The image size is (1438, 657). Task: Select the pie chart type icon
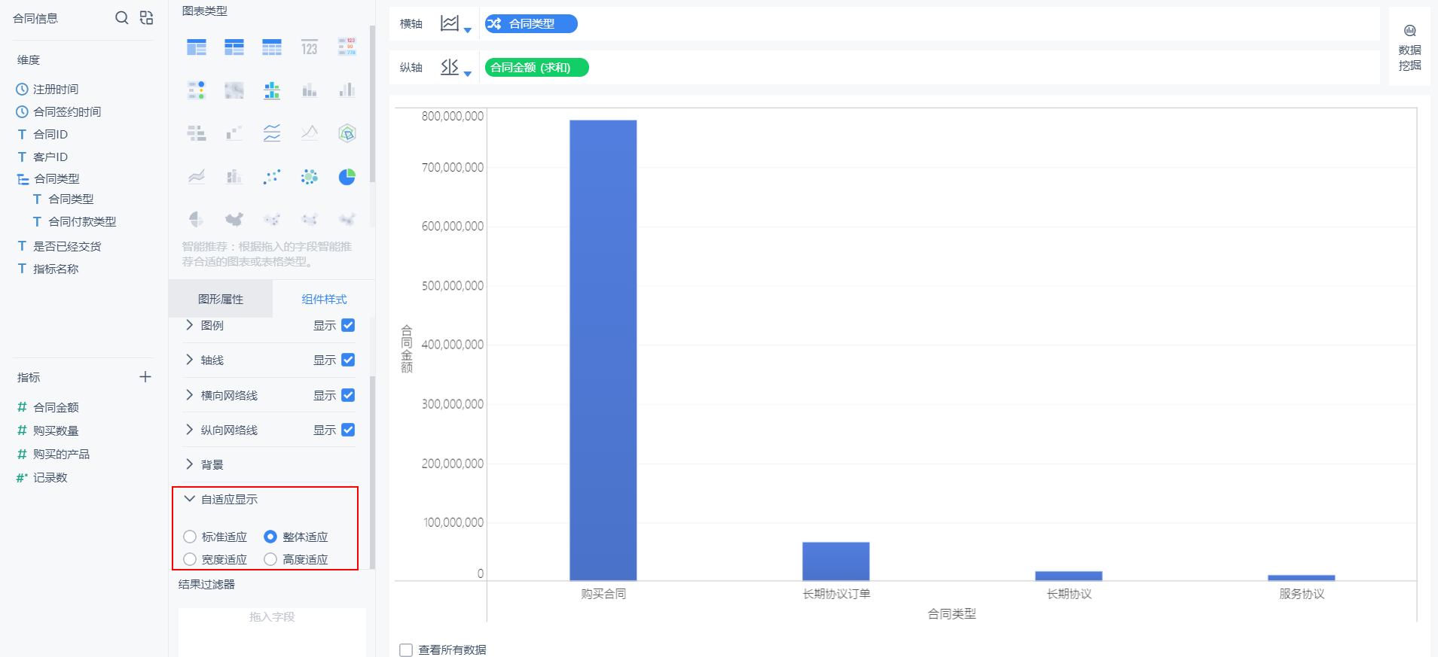coord(347,177)
